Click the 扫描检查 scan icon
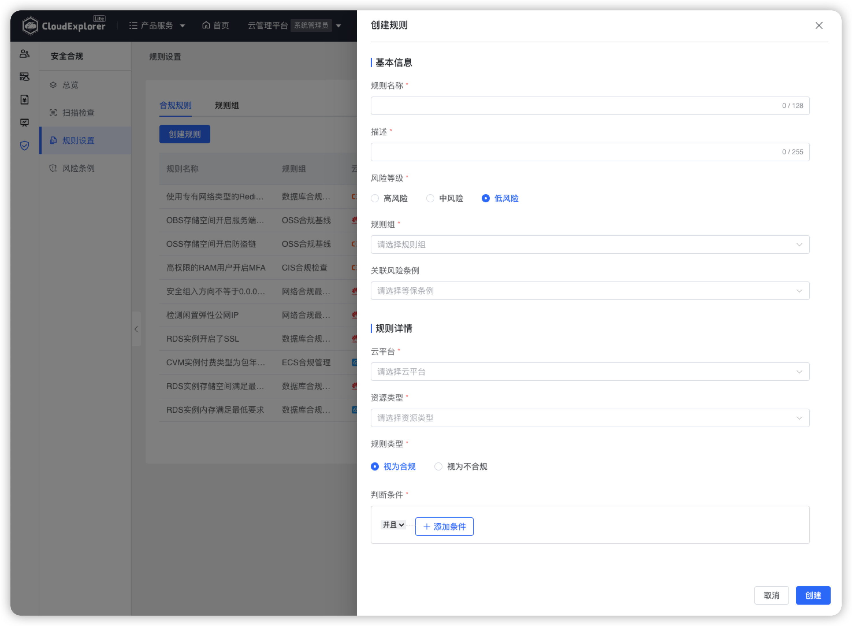The image size is (852, 626). 53,112
